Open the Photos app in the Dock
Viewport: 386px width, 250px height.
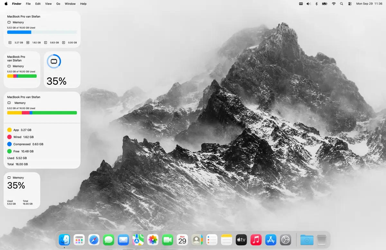pyautogui.click(x=153, y=240)
